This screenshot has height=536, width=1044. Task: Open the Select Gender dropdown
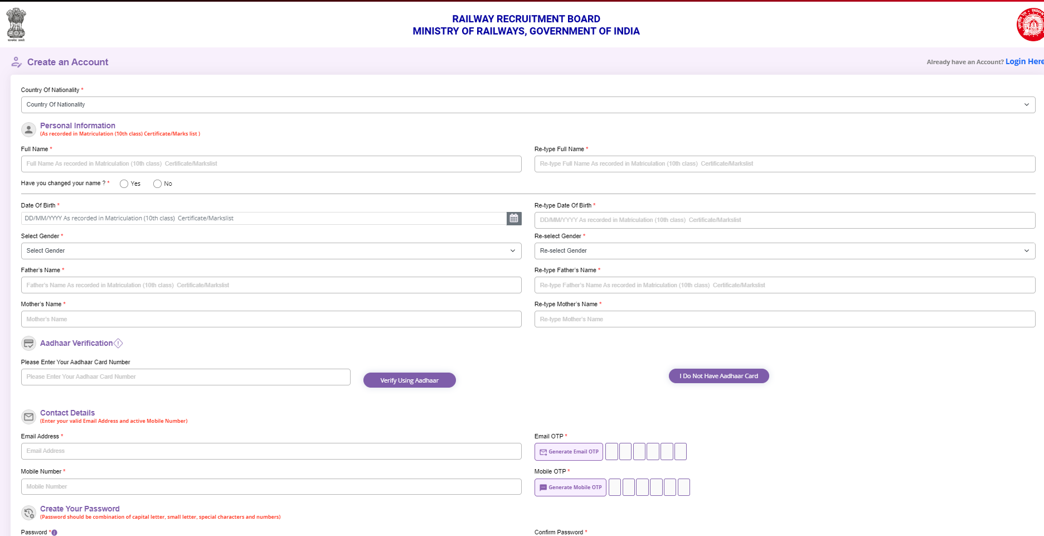[x=271, y=251]
